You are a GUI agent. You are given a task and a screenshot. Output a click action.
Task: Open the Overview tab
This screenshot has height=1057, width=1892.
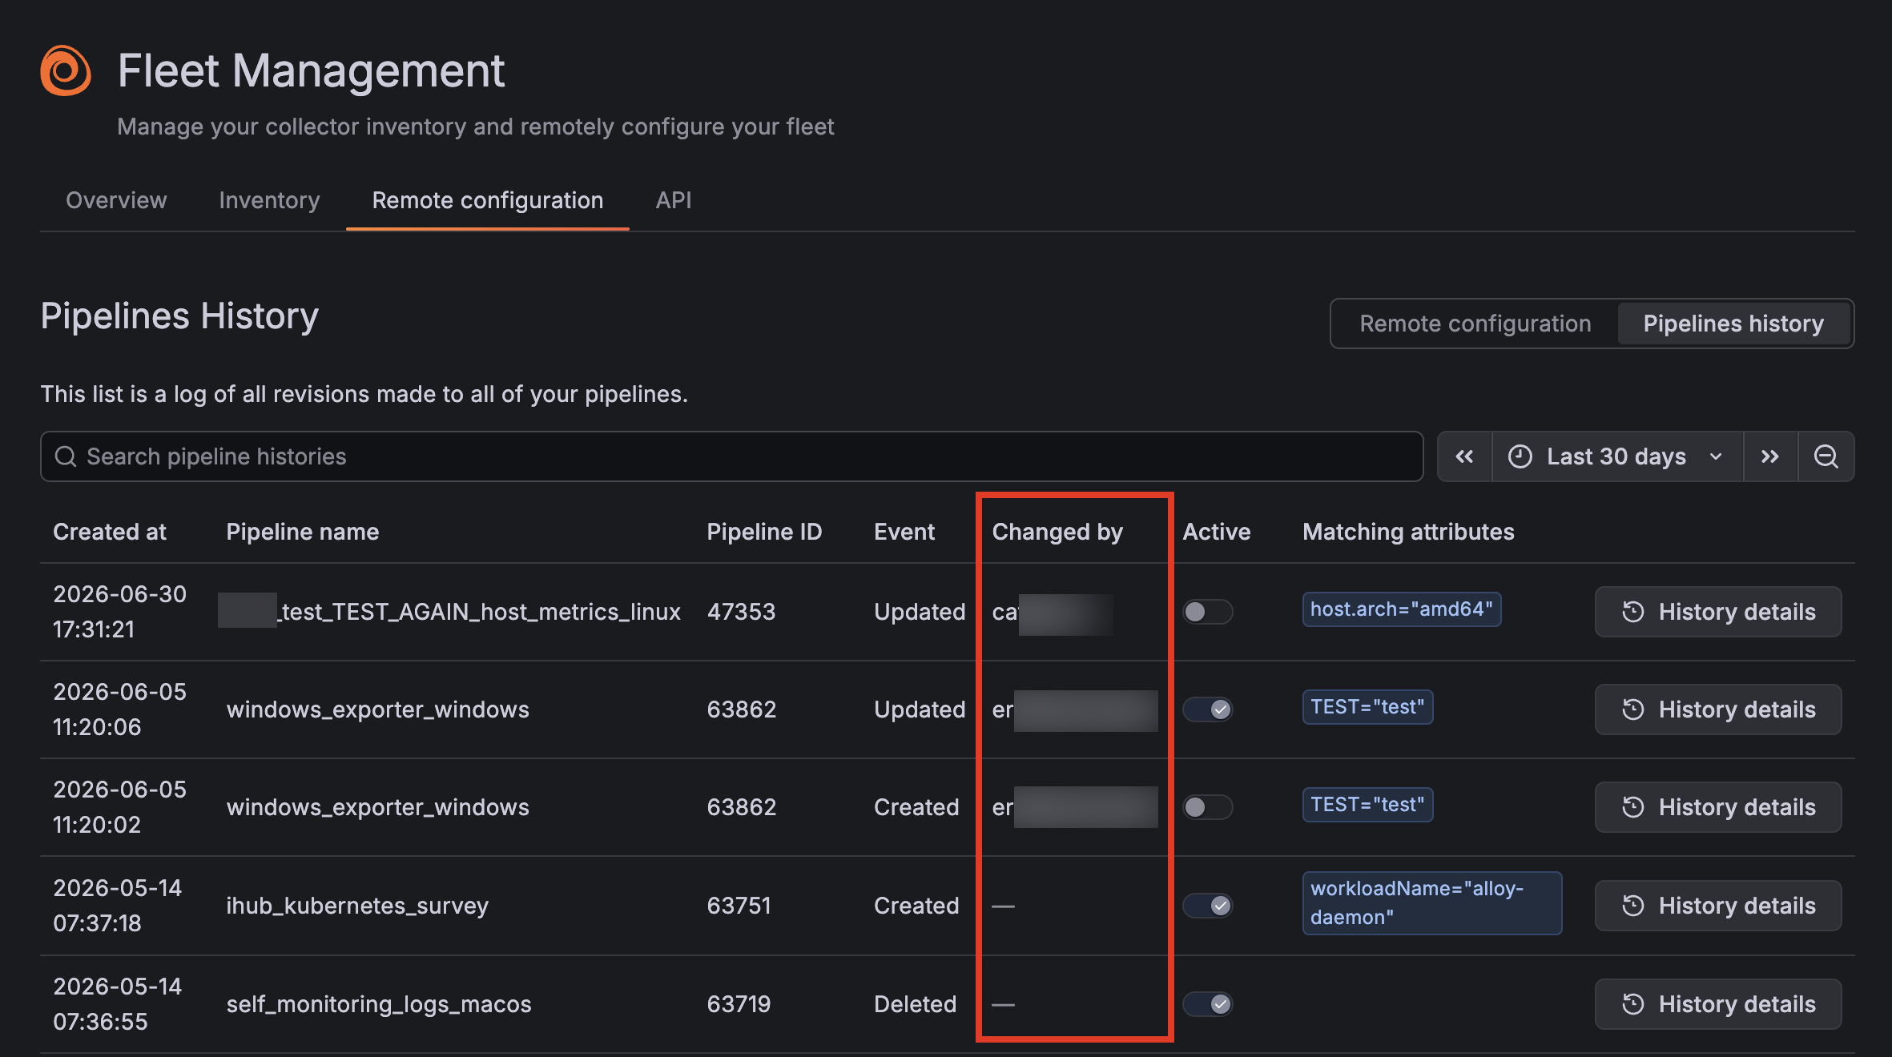[x=116, y=200]
